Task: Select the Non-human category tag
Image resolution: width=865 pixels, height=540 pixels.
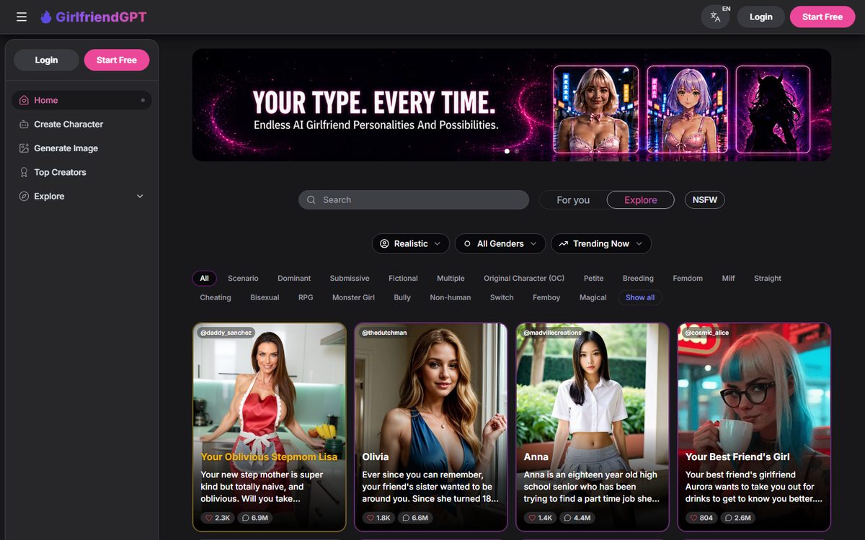Action: (x=451, y=297)
